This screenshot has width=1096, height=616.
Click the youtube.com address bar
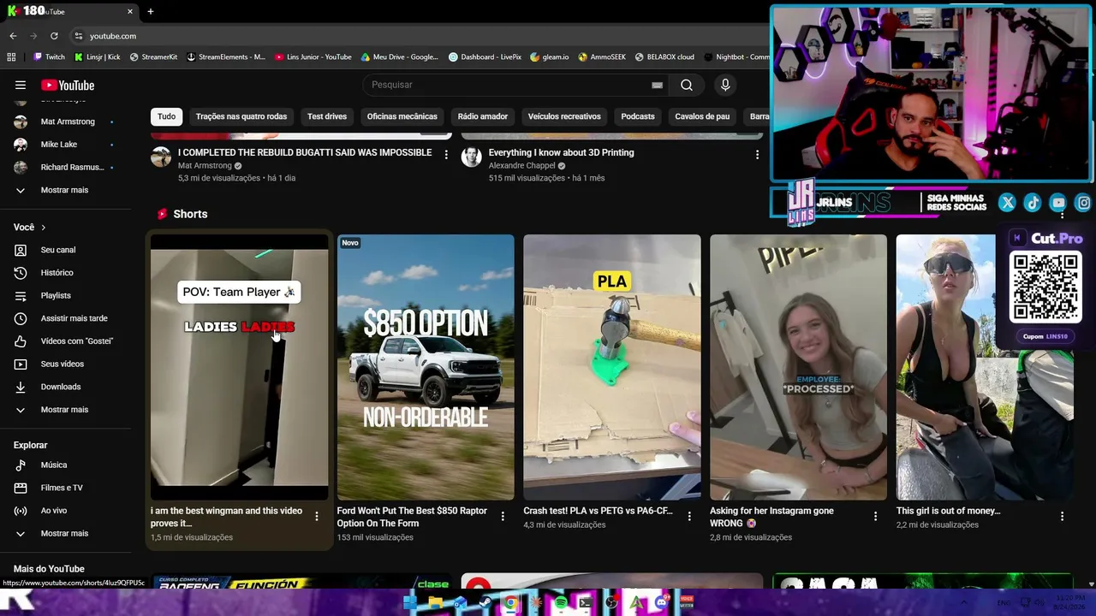[420, 36]
